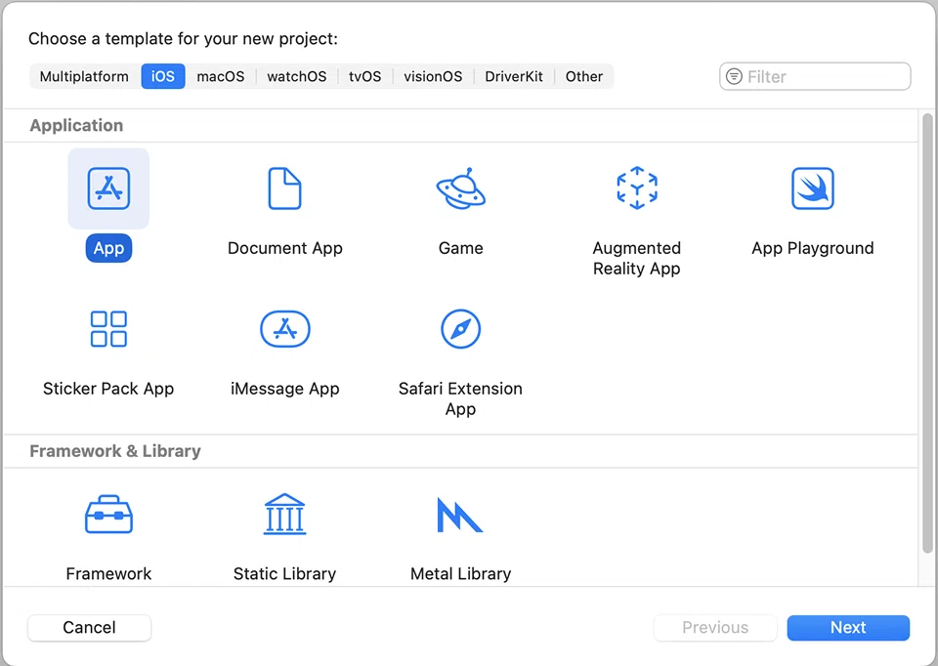Open the Other tab
This screenshot has height=666, width=938.
[584, 76]
